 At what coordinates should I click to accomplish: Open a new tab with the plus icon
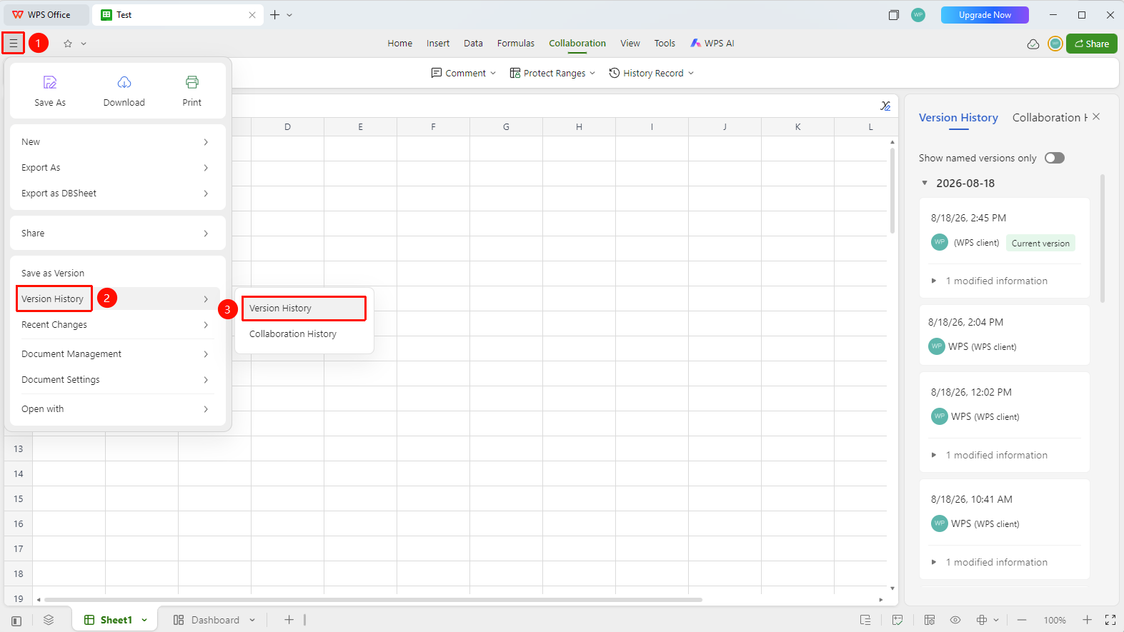(x=275, y=15)
